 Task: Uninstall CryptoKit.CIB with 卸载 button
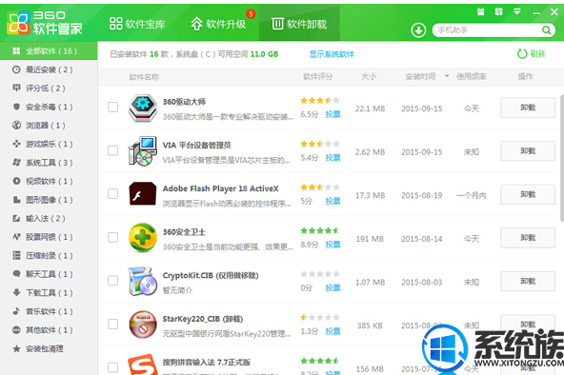pos(528,282)
